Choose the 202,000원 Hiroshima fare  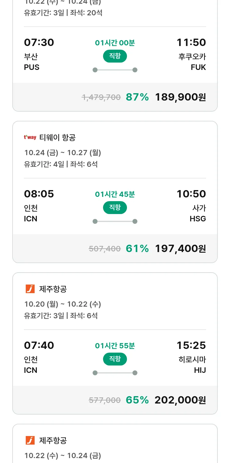(180, 400)
